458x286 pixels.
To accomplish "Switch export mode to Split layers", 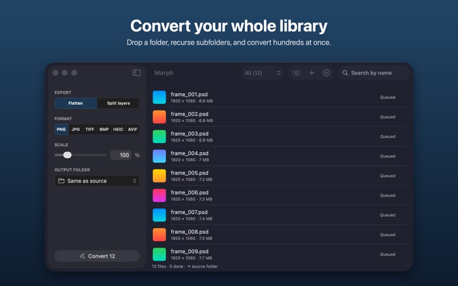I will [x=119, y=104].
